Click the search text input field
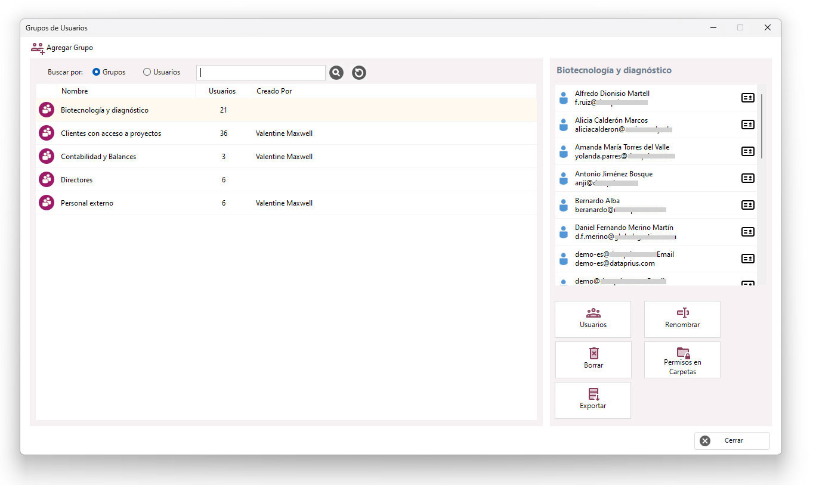 [x=261, y=73]
